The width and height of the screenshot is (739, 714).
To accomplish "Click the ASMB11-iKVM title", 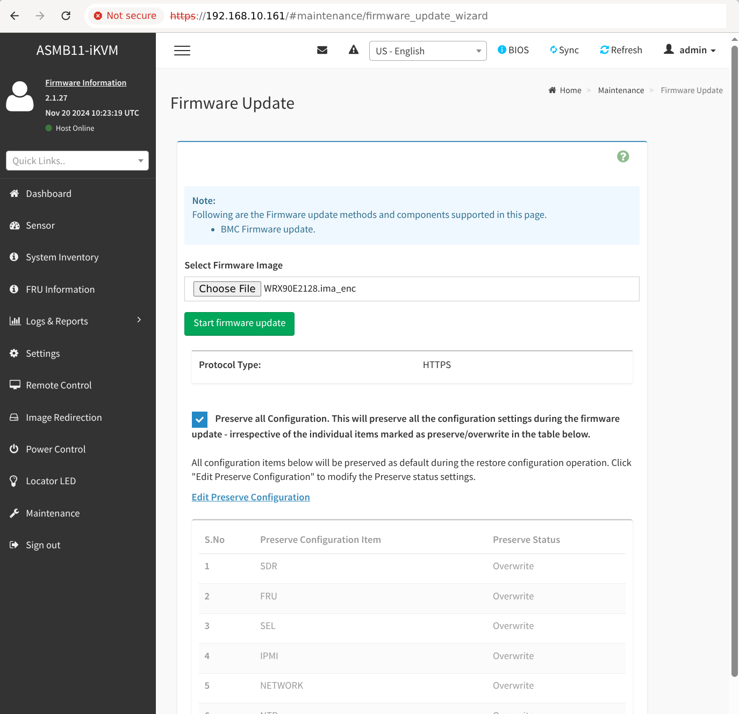I will point(77,50).
